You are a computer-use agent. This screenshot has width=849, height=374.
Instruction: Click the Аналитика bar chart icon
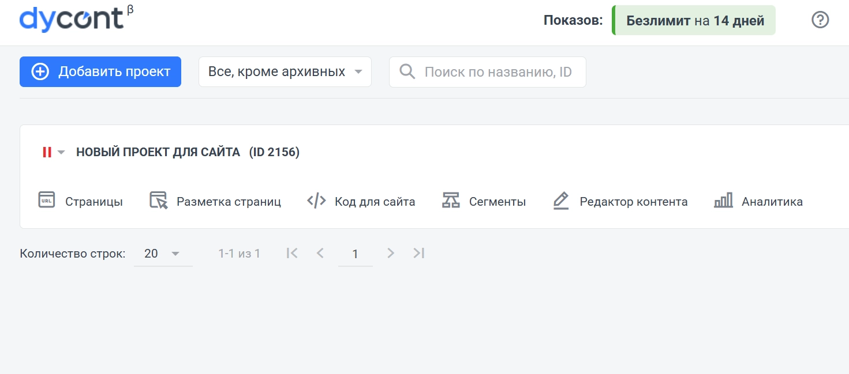pos(723,201)
